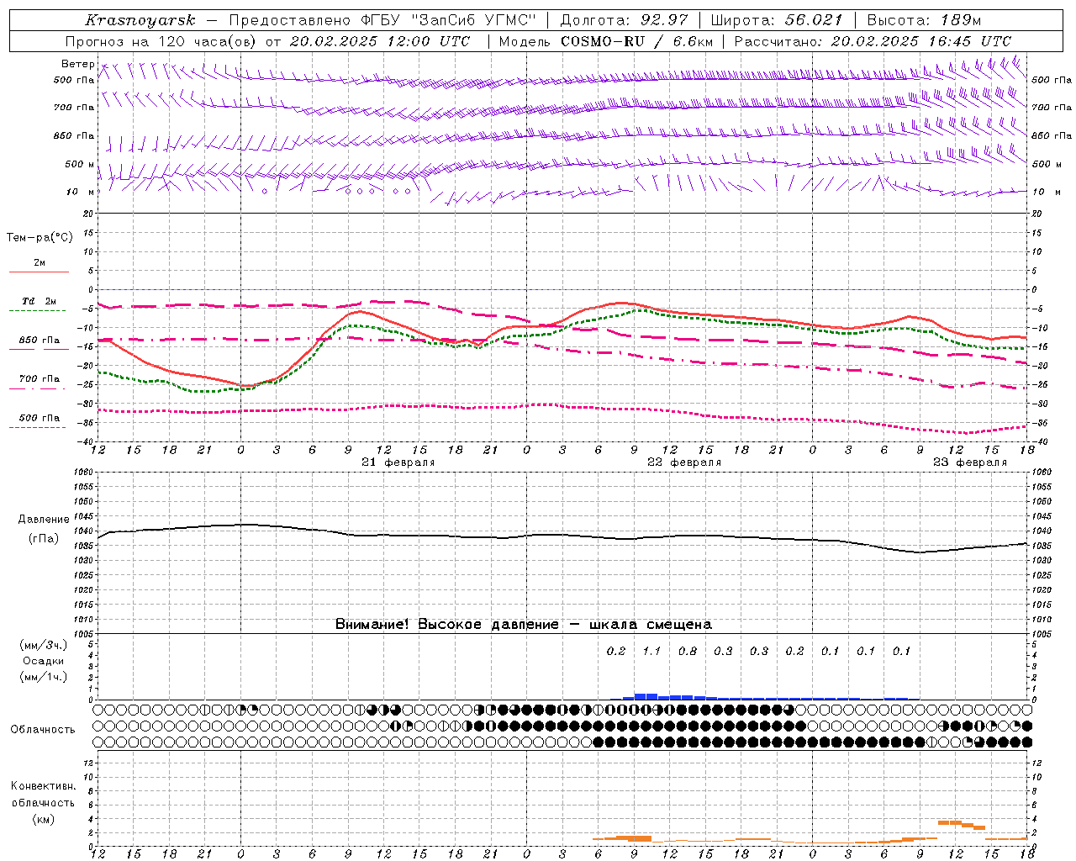Select "Рассчитано: 20.02.2025 16:45 UTC" text
Screen dimensions: 1076x861
click(873, 41)
